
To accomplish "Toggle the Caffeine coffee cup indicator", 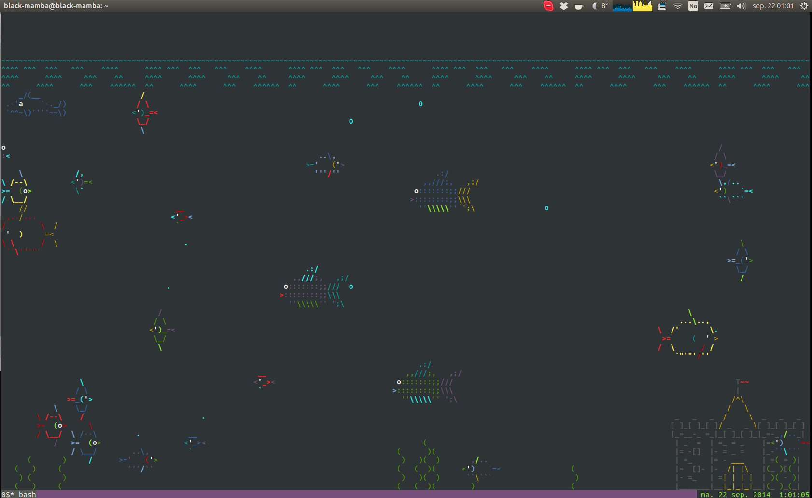I will 579,6.
